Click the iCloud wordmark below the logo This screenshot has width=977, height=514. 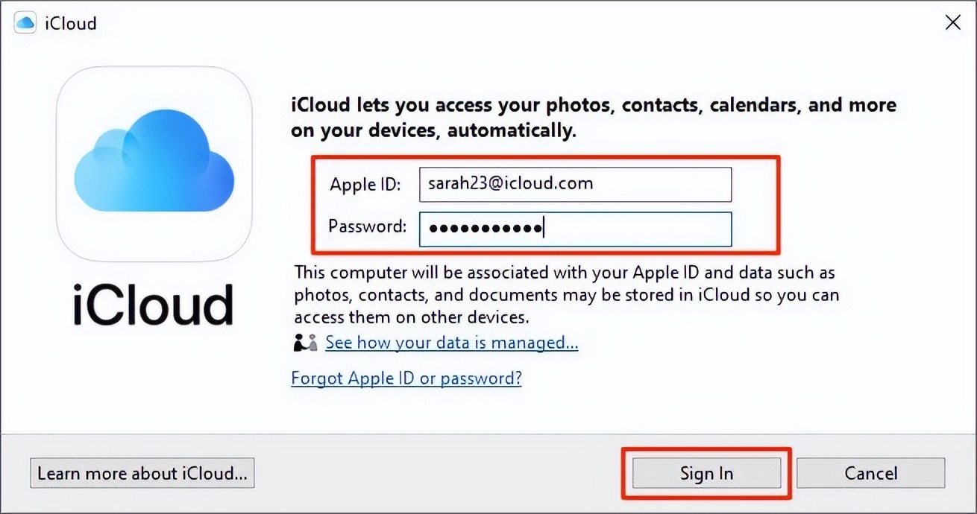[154, 305]
